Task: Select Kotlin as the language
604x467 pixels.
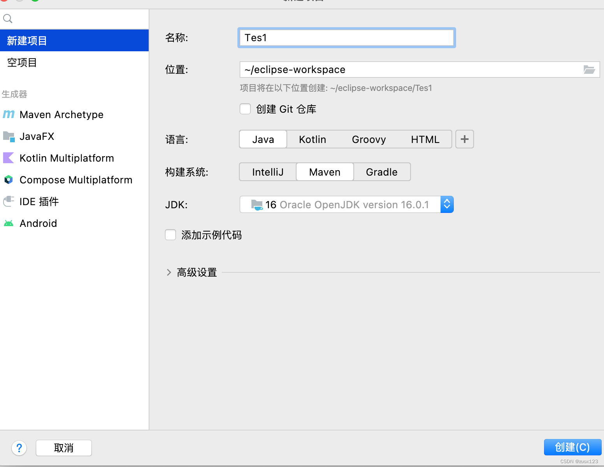Action: [313, 139]
